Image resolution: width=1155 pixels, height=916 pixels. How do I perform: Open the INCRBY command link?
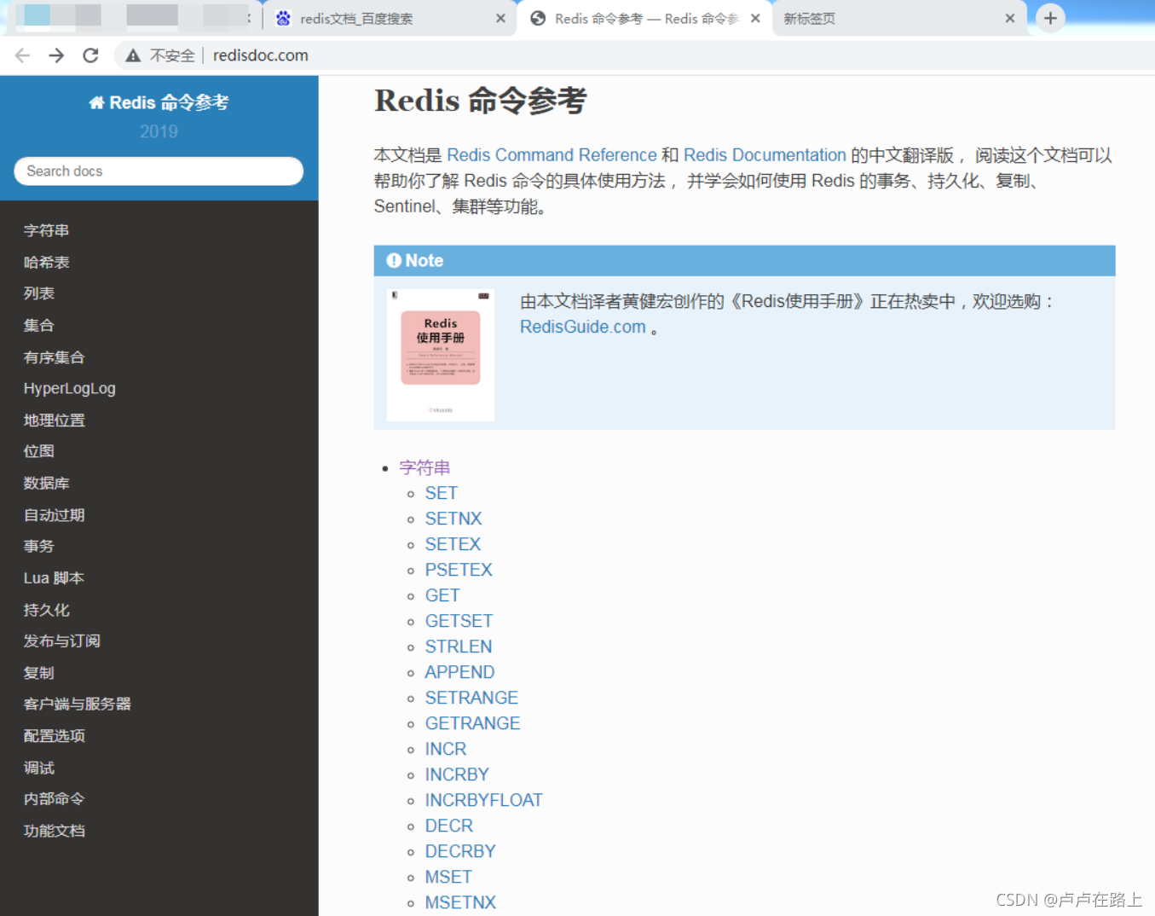tap(458, 774)
